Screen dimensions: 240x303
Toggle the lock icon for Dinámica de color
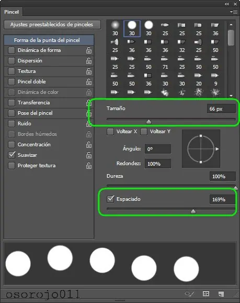point(89,92)
